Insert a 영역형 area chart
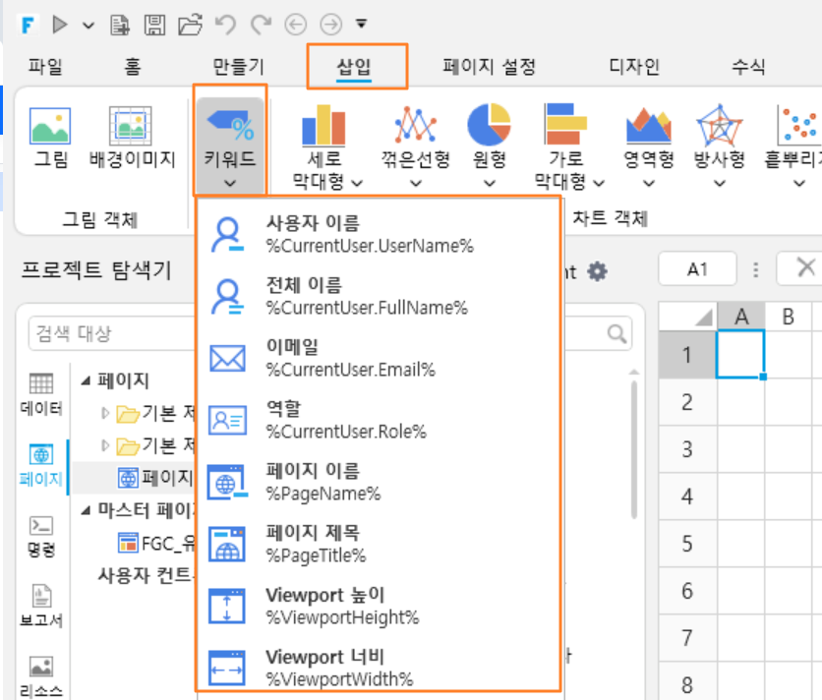 click(x=649, y=146)
